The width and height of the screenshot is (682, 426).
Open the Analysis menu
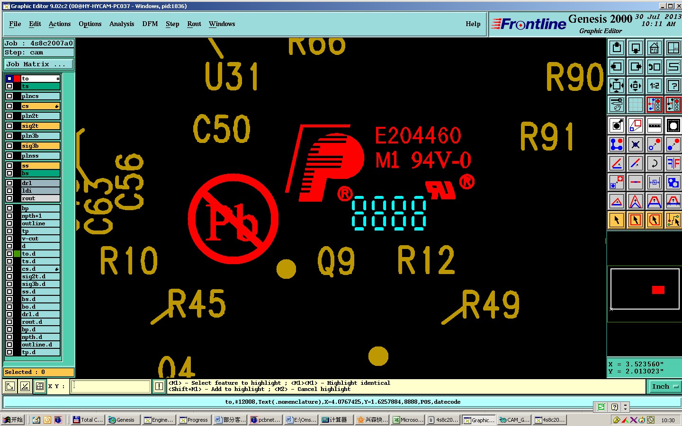pos(122,24)
